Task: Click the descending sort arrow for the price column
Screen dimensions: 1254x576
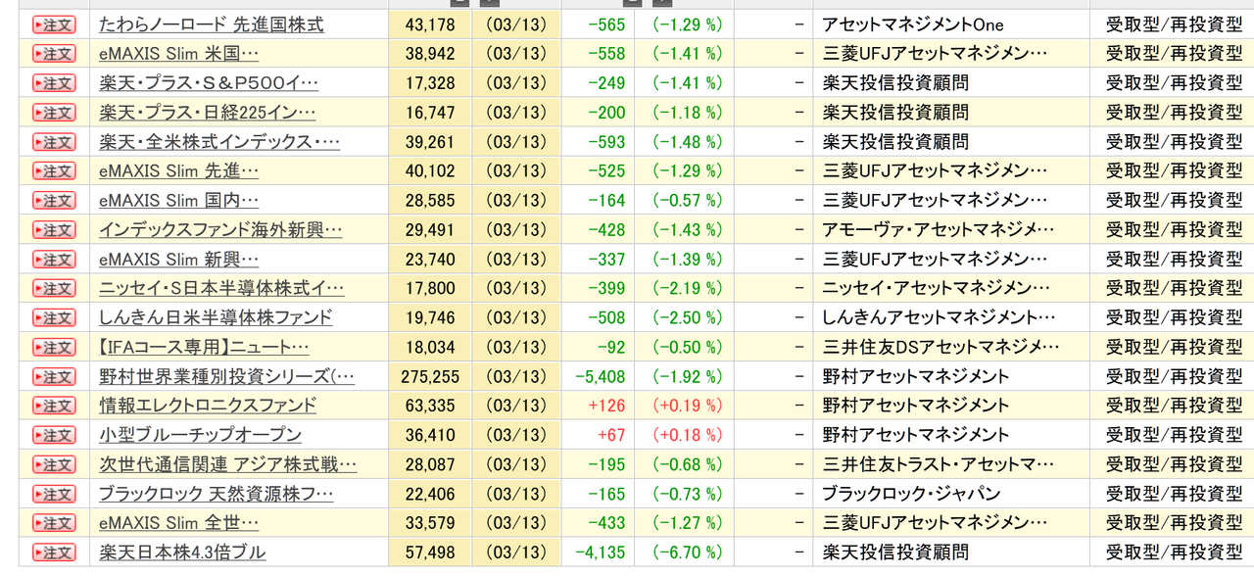Action: [x=488, y=4]
